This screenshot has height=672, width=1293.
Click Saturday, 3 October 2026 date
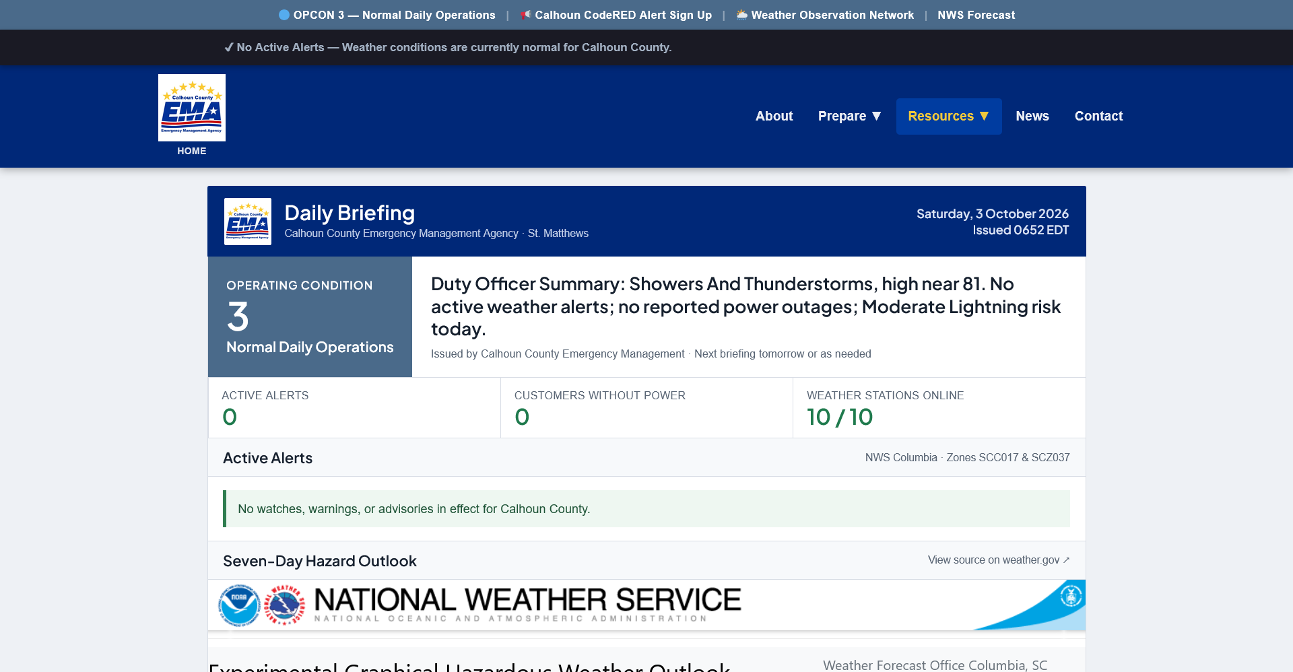[993, 213]
